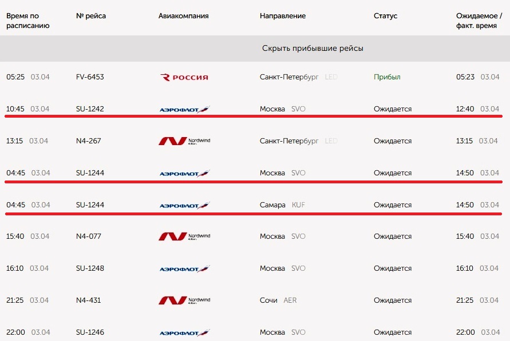Click the "№ рейса" column header

point(91,15)
